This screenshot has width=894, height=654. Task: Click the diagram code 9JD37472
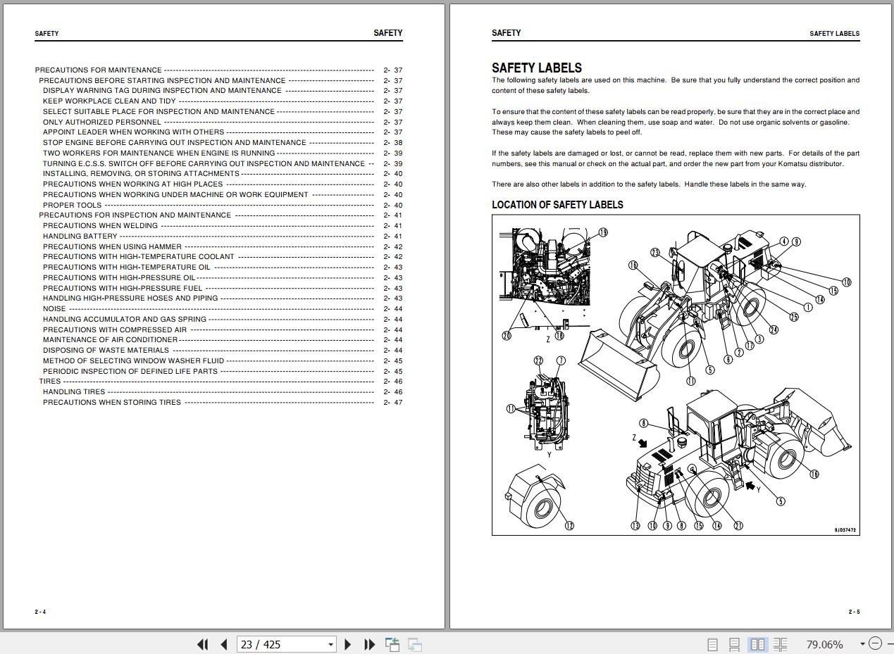coord(845,530)
